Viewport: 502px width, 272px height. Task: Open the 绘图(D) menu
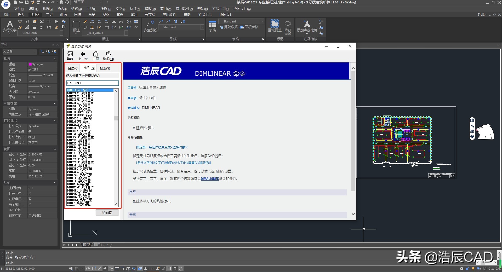point(106,9)
